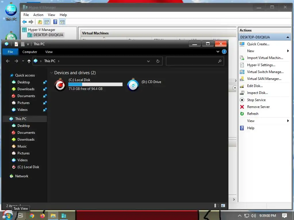
Task: Click the Explorer help question mark icon
Action: [x=224, y=52]
